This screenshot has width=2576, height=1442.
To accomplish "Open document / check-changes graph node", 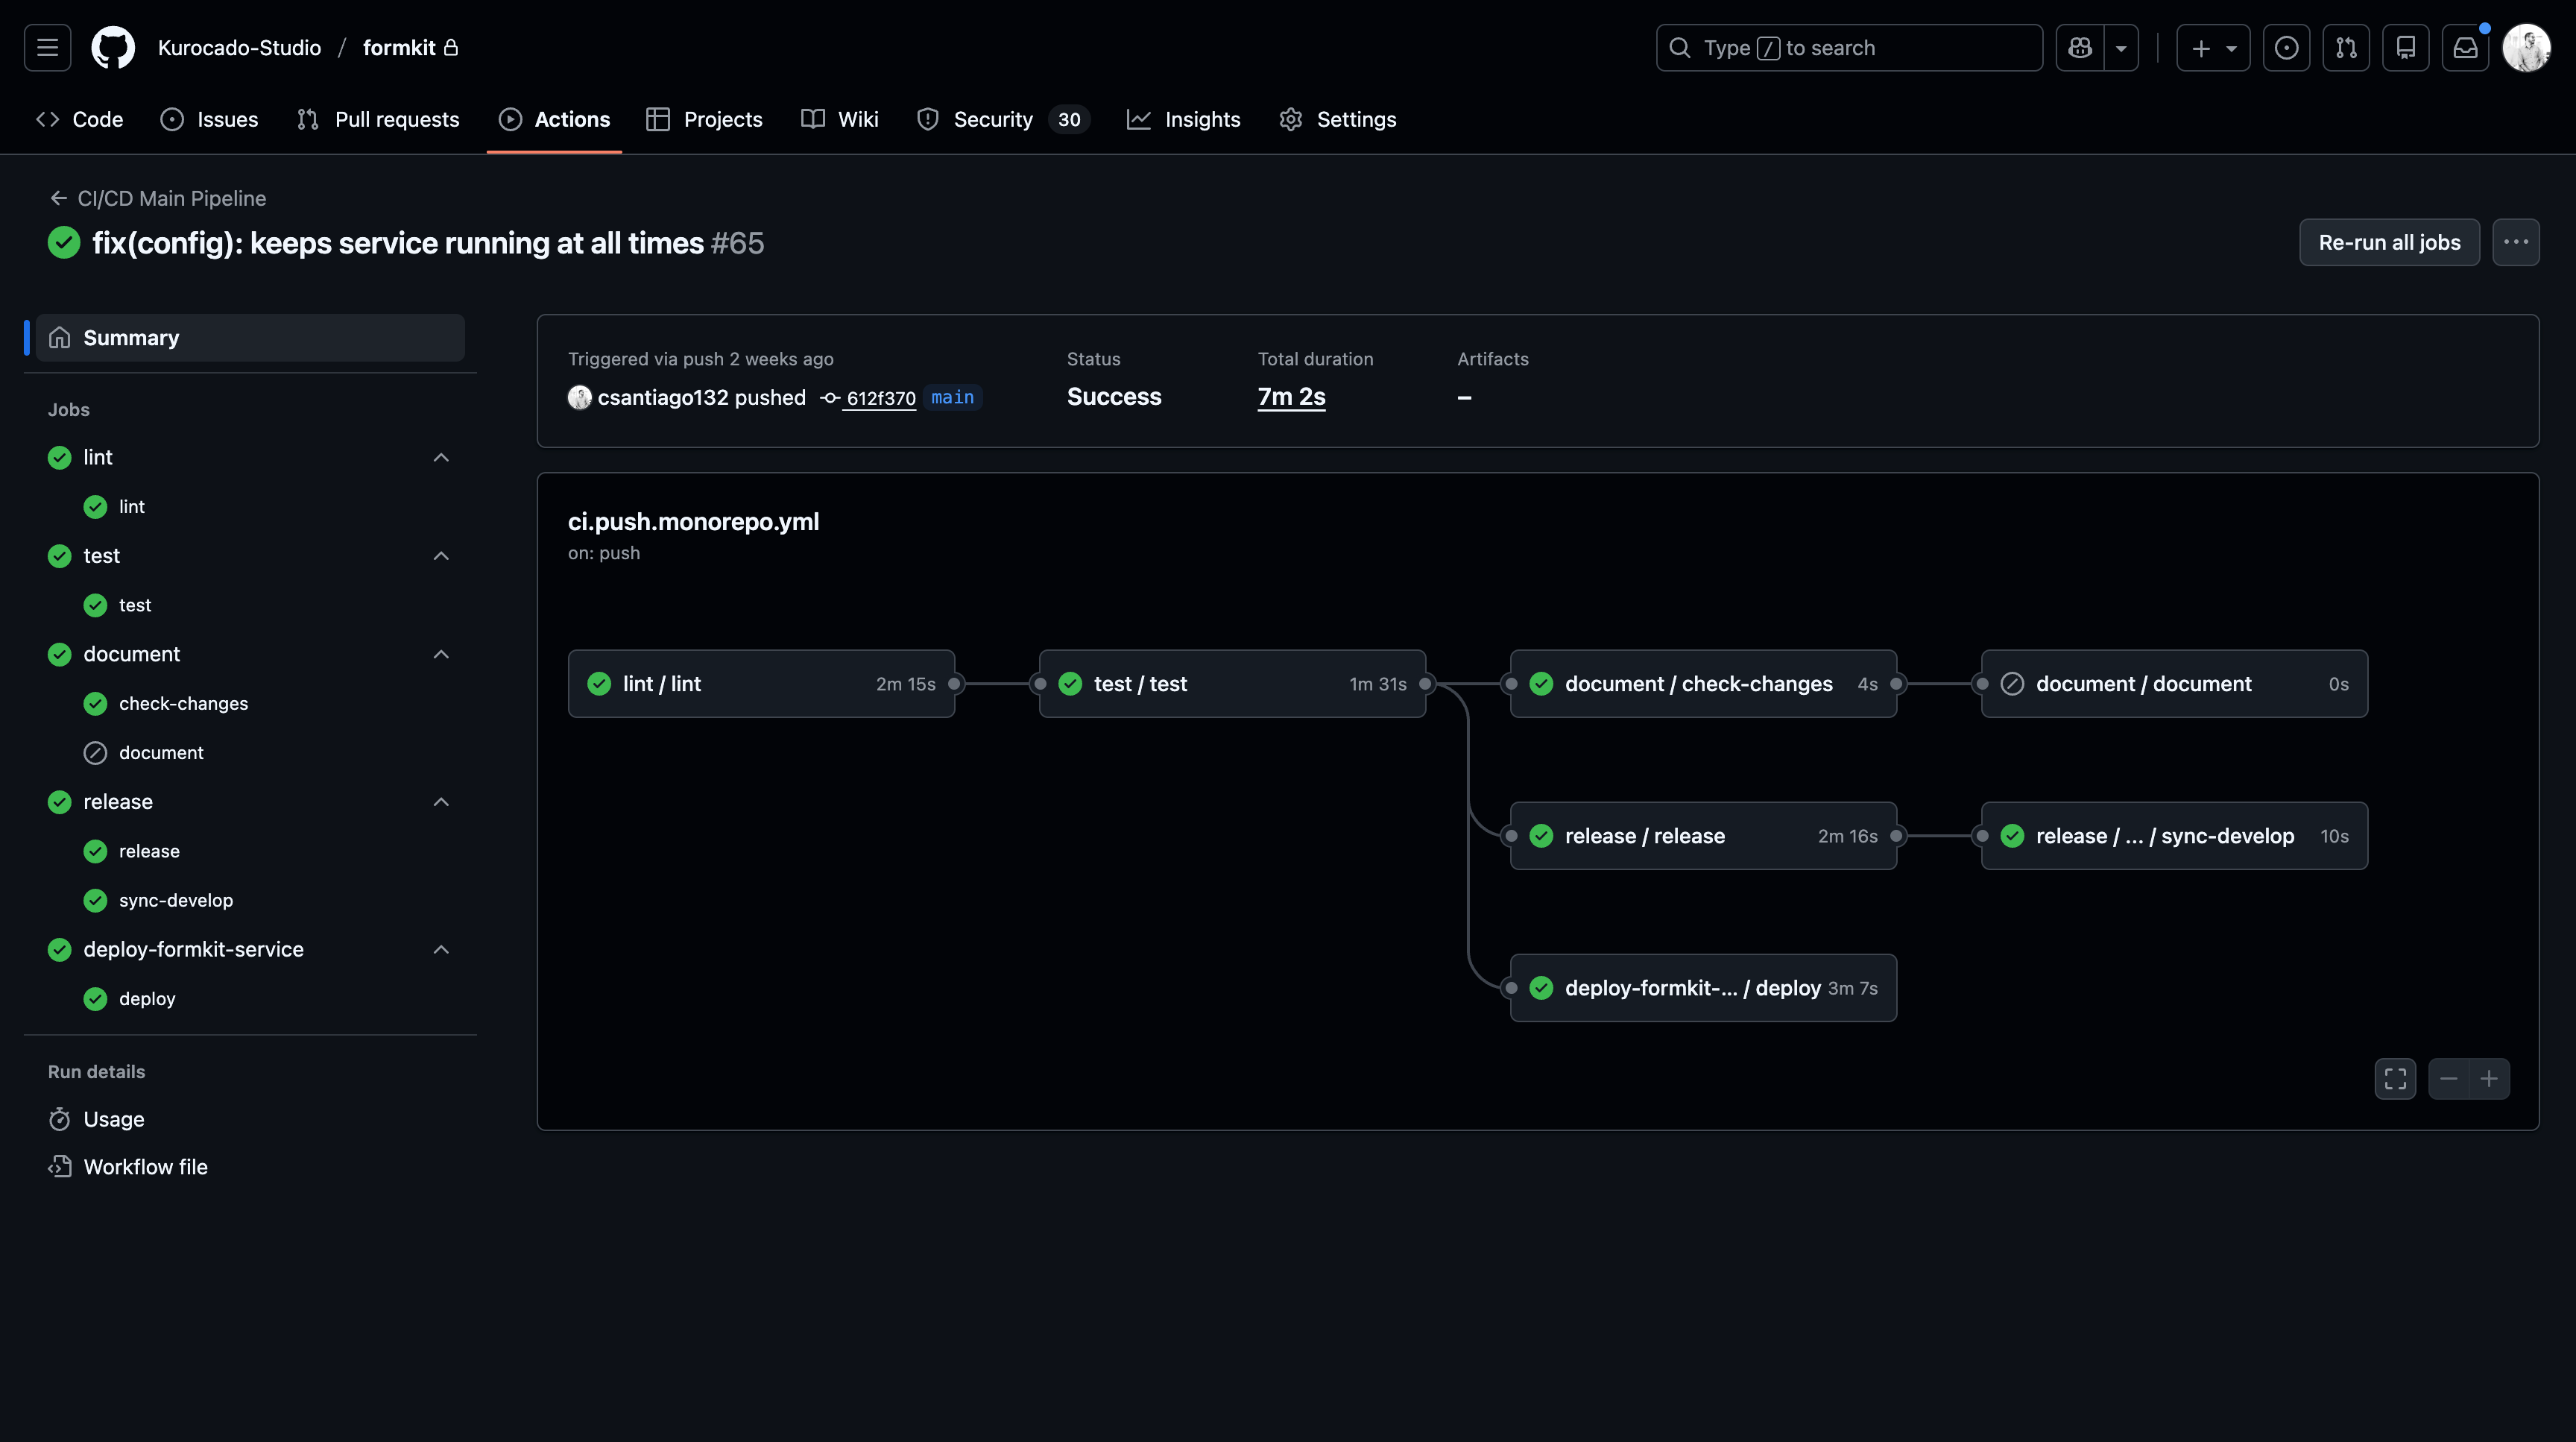I will [x=1703, y=683].
